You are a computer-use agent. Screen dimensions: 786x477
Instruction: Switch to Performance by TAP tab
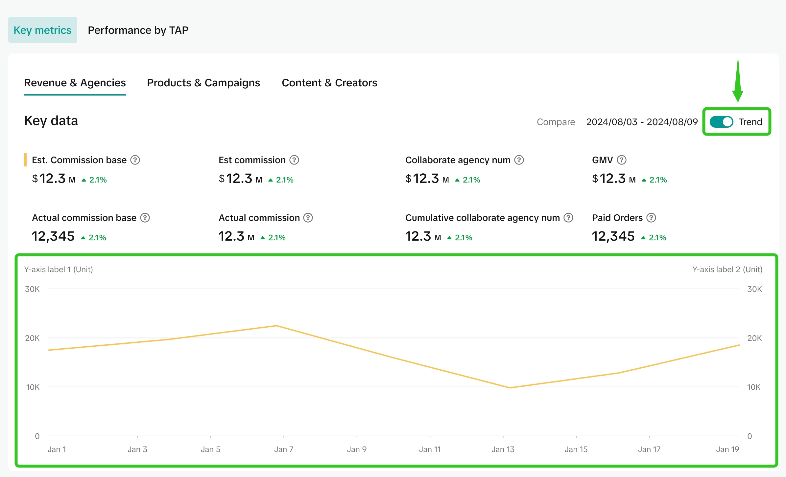[x=138, y=30]
